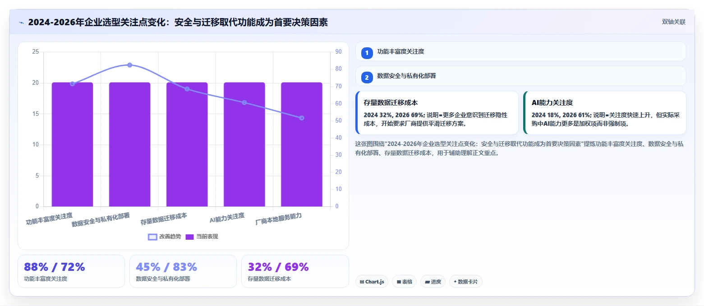Toggle 当前表现 legend entry
Screen dimensions: 704x306
202,237
